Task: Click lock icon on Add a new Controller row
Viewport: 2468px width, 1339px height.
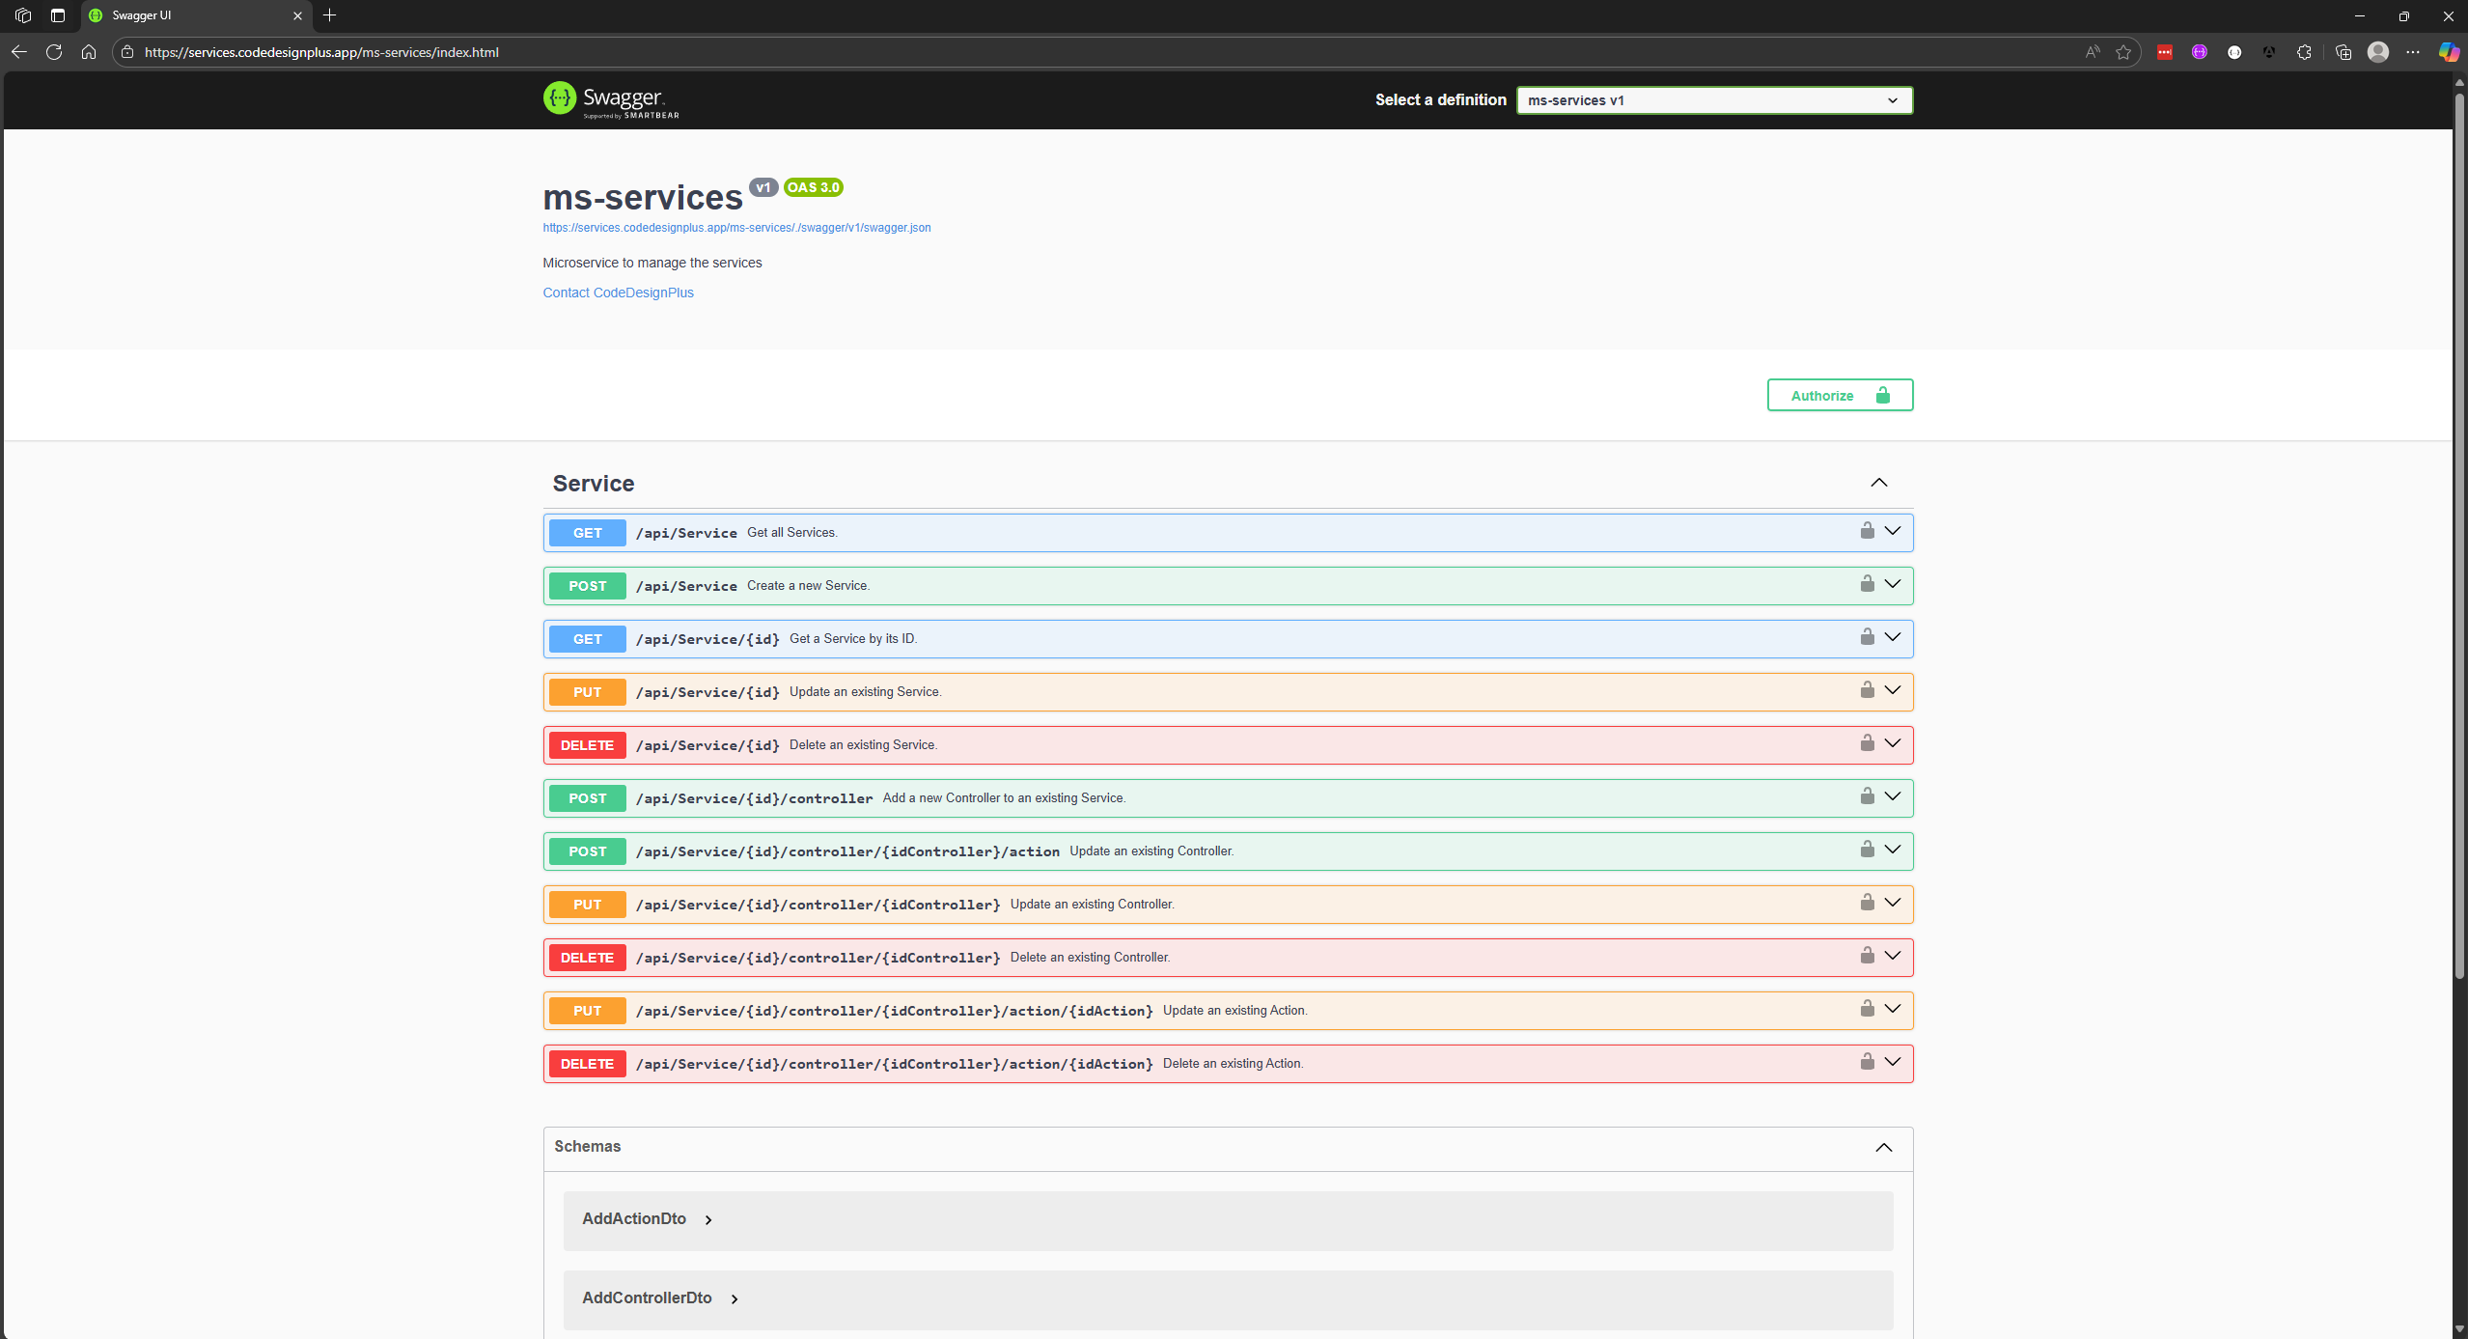Action: coord(1867,796)
